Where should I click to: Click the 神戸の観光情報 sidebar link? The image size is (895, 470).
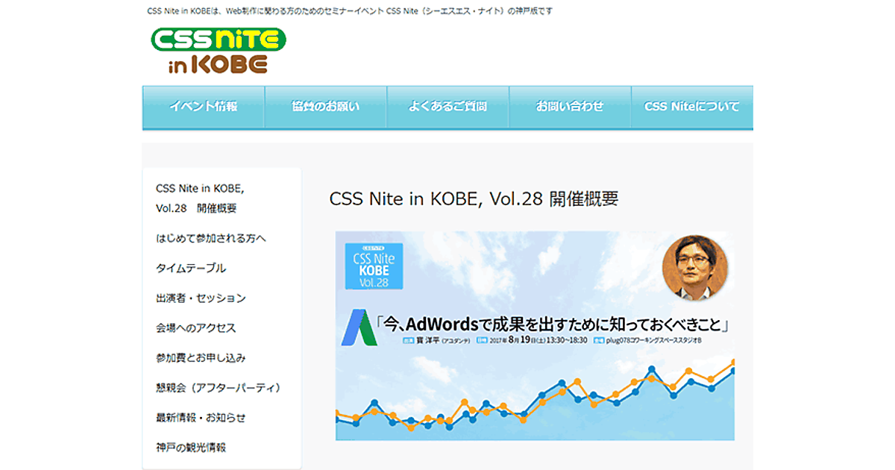pos(191,447)
